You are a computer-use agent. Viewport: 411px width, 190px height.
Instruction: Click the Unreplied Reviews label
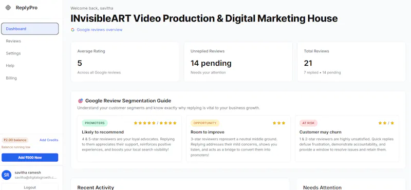click(x=208, y=51)
